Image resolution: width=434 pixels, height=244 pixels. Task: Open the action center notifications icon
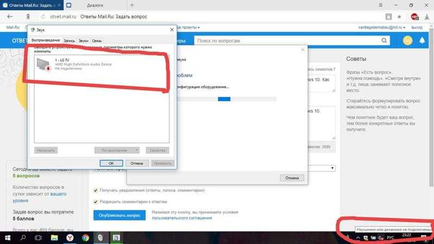tap(424, 237)
